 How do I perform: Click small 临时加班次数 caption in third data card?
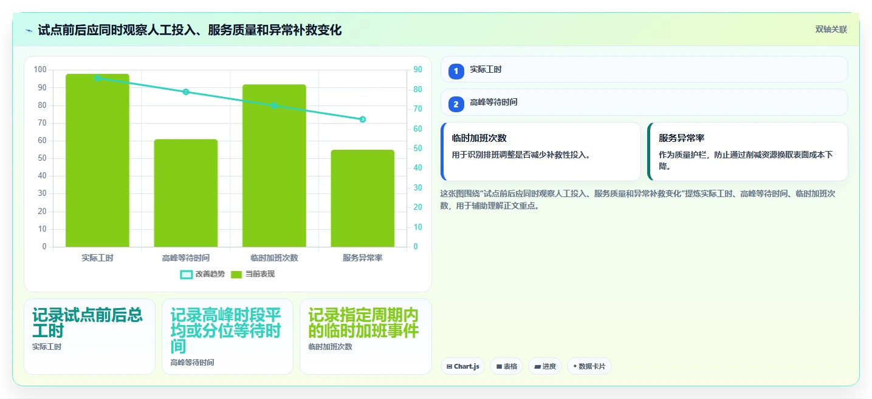[330, 347]
